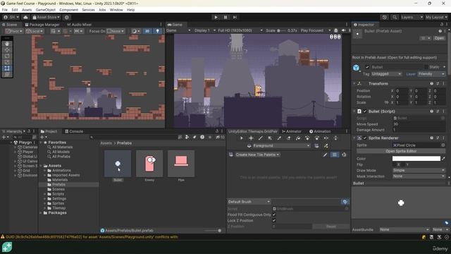Select the tile palette Flood Fill tool
The width and height of the screenshot is (451, 254).
point(298,138)
